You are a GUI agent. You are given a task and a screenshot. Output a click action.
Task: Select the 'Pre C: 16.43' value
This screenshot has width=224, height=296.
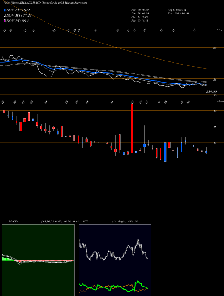tap(140, 21)
